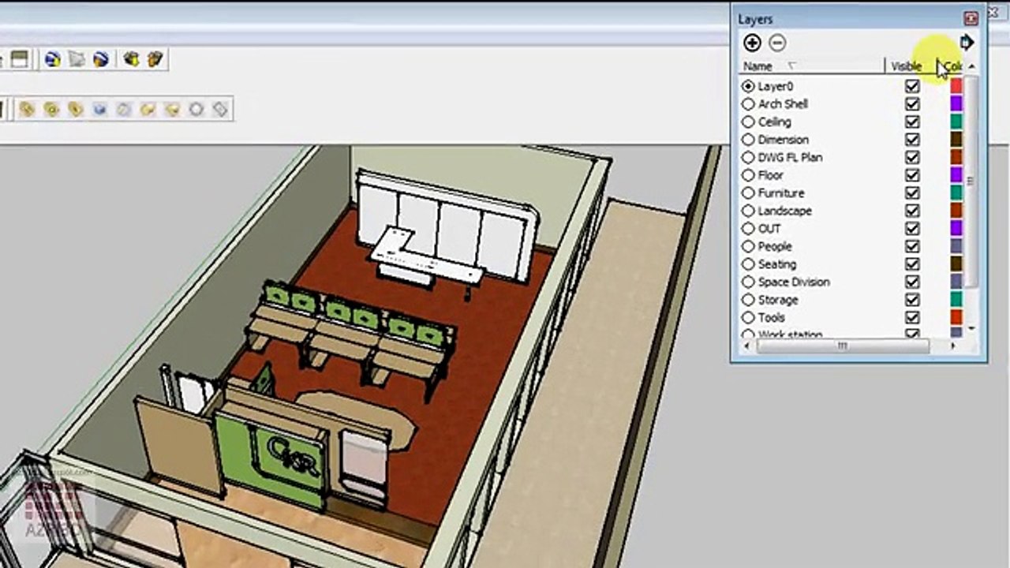Click the window layout icon in toolbar
1010x568 pixels.
point(20,59)
